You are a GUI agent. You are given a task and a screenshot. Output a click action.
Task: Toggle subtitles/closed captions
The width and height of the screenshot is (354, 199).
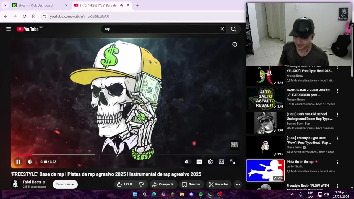(x=199, y=162)
